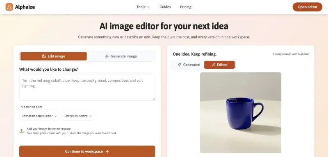Select the Edit image mode
This screenshot has height=157, width=328.
coord(54,56)
